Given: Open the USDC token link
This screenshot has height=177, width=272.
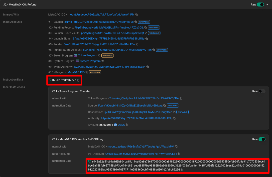Looking at the screenshot, I should coord(121,125).
